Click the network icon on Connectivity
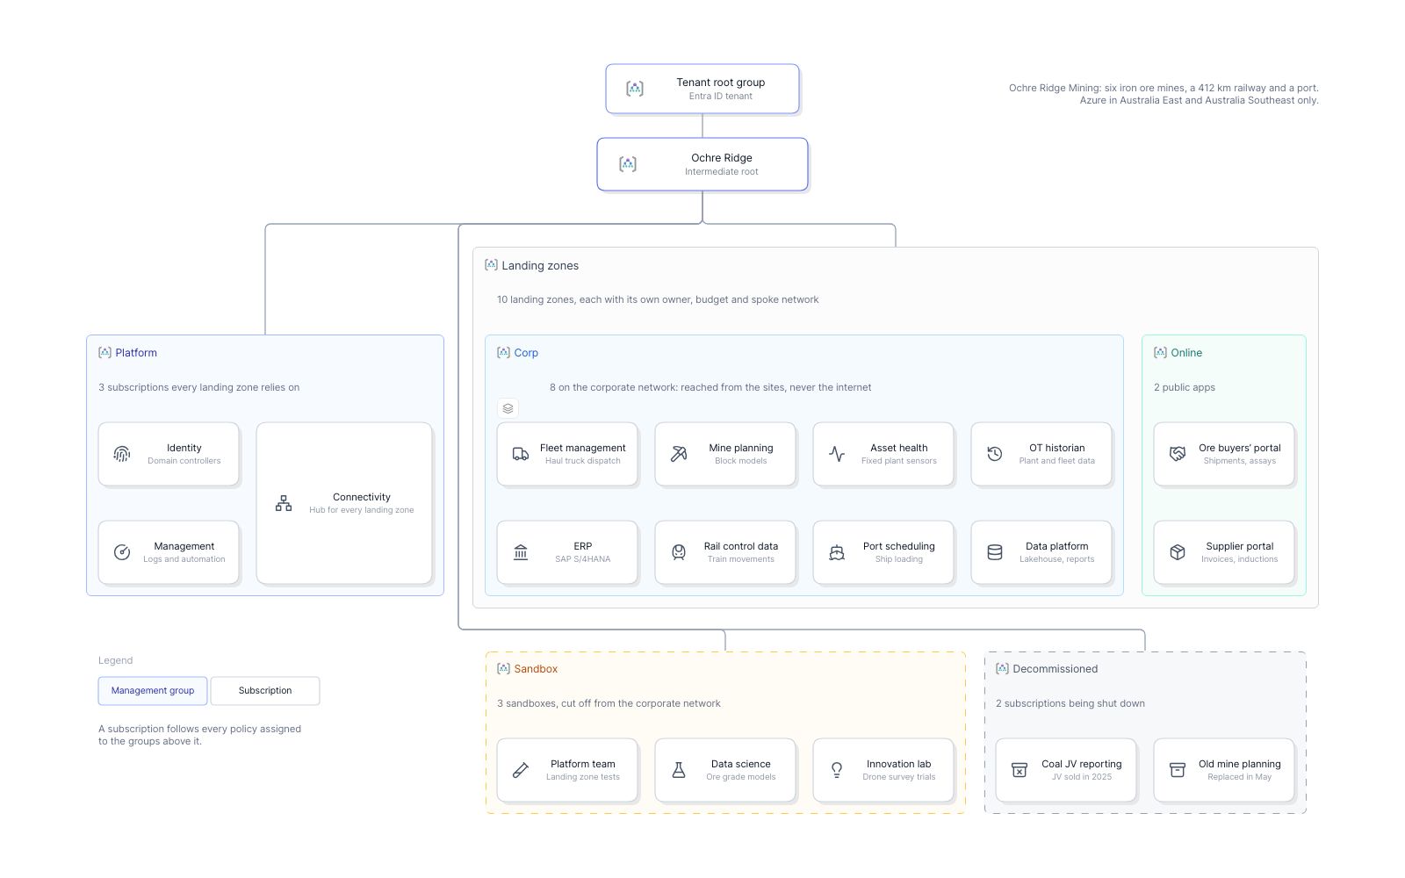 point(284,503)
